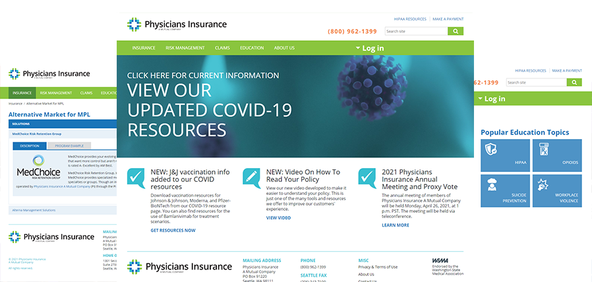The width and height of the screenshot is (592, 282).
Task: Open the HIPAA education topic tile
Action: [505, 155]
